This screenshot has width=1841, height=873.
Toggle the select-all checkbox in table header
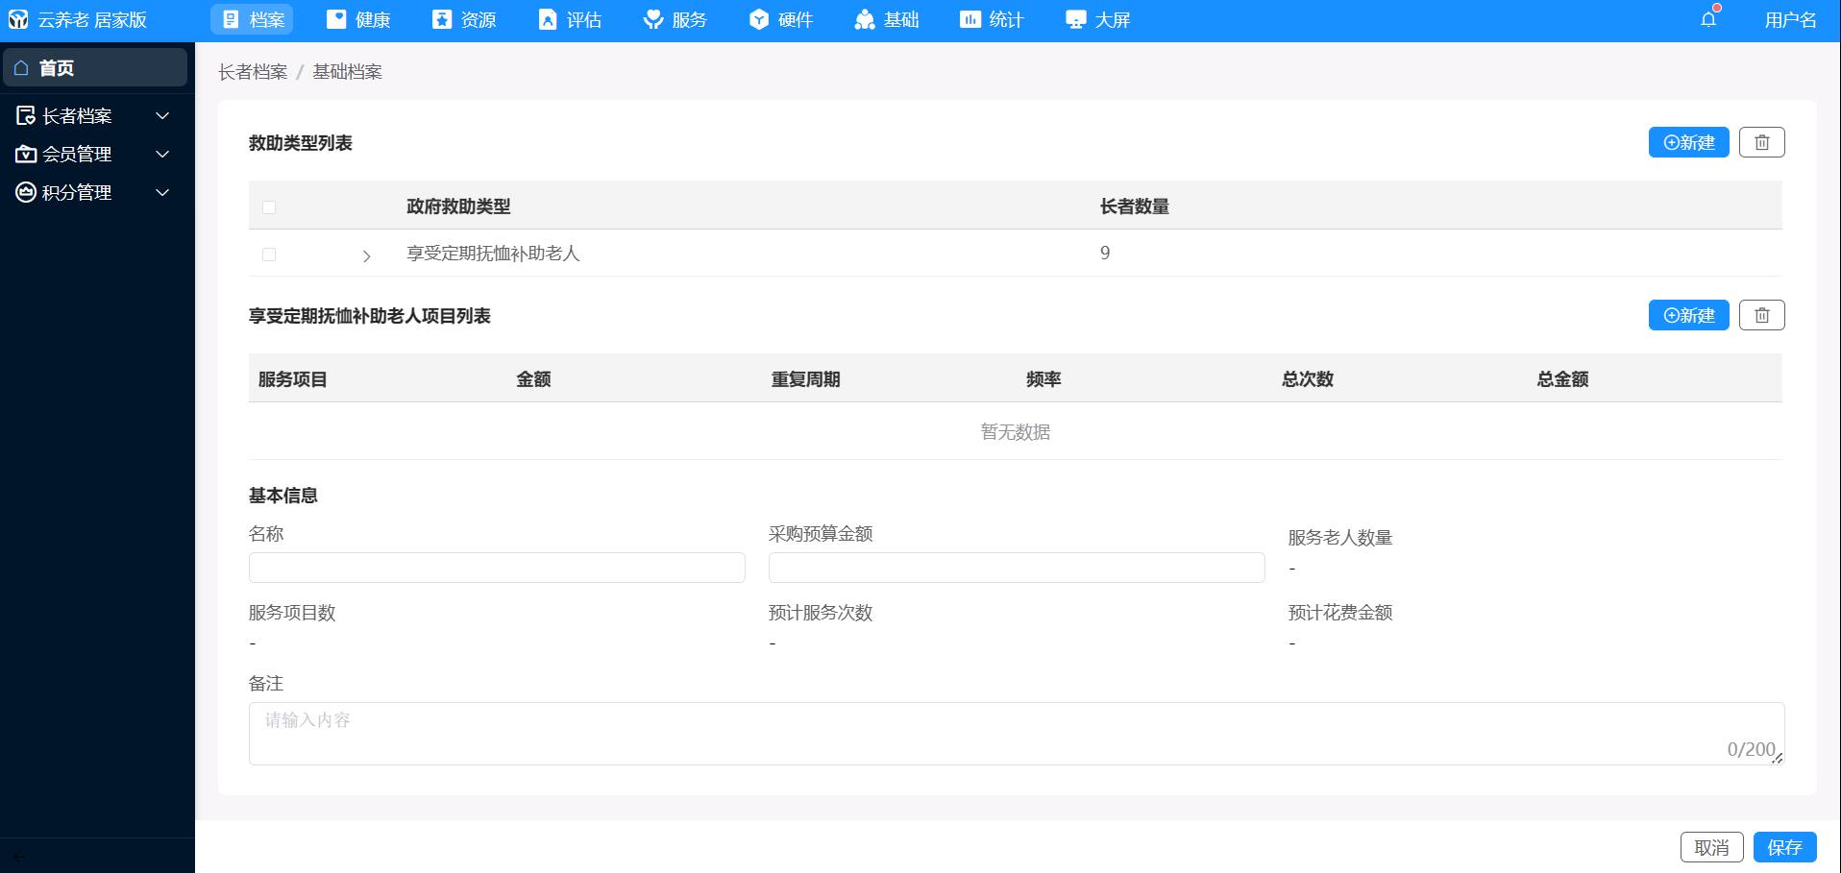click(x=269, y=207)
